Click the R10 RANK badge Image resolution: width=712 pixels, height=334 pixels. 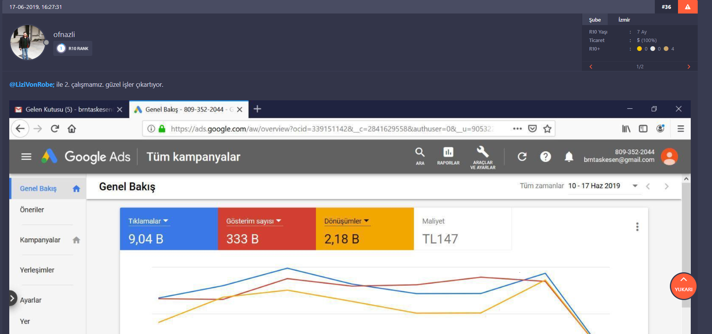(x=73, y=49)
